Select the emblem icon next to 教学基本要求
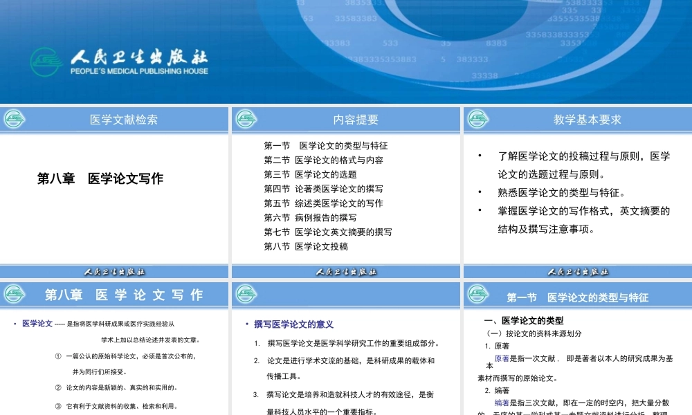Screen dimensions: 692x415 pyautogui.click(x=477, y=119)
